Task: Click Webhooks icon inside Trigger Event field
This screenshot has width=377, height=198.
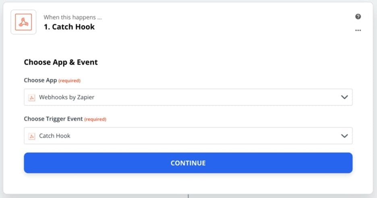Action: coord(32,136)
